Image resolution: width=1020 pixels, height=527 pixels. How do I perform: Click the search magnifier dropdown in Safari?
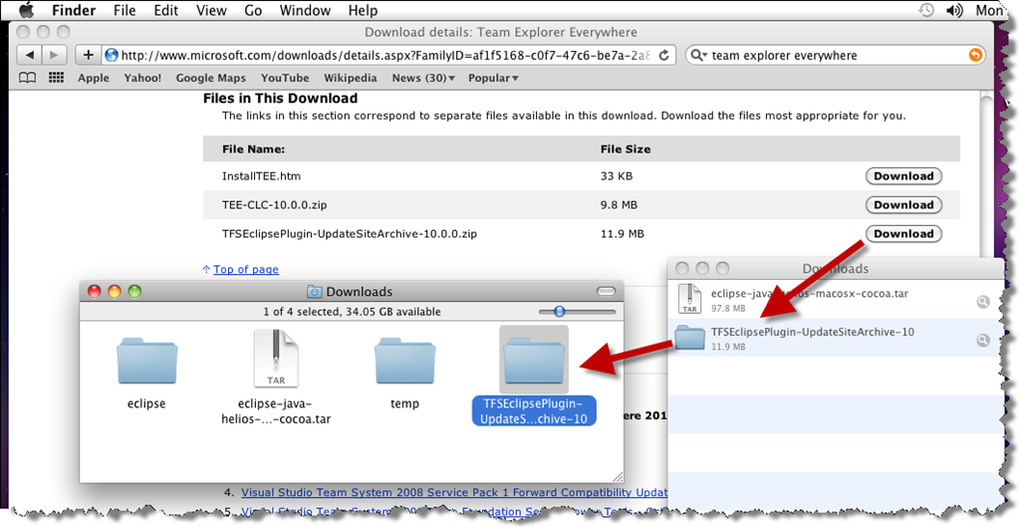(699, 56)
